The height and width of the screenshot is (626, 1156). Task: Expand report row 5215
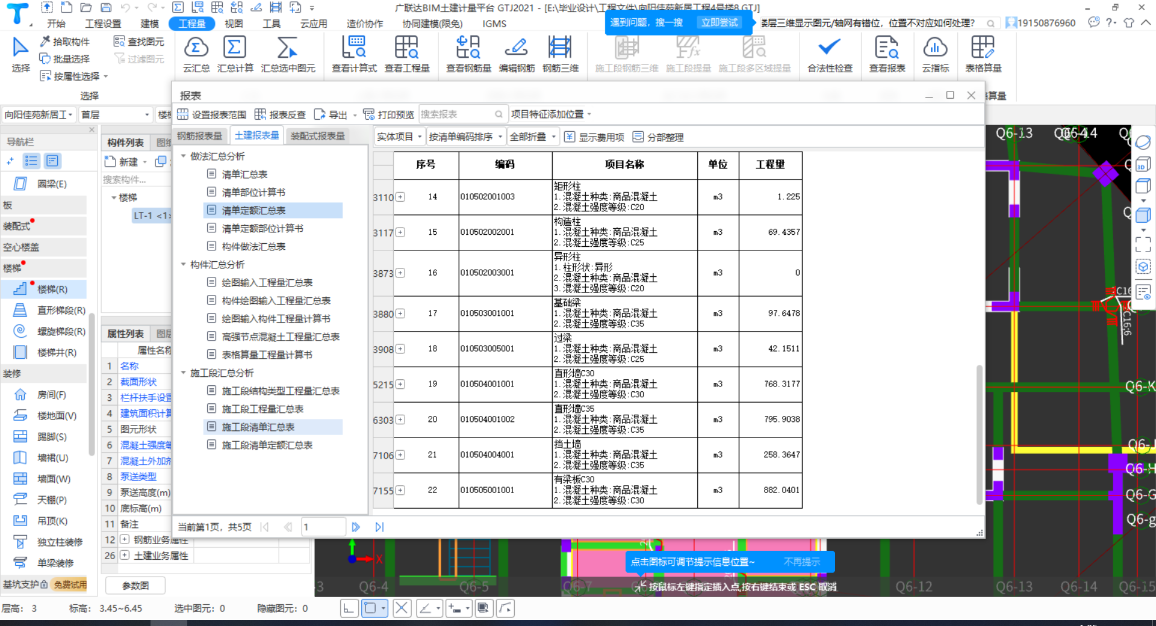click(400, 385)
